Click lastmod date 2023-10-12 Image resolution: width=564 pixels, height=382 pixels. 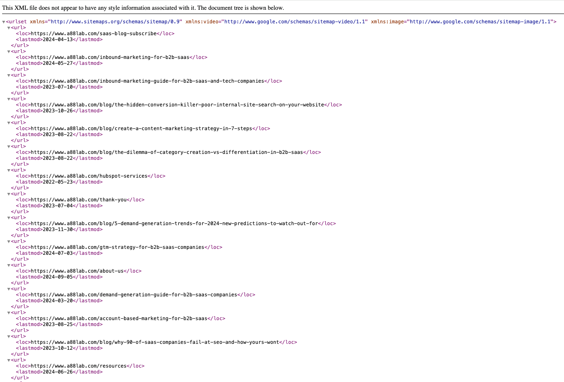click(x=57, y=348)
